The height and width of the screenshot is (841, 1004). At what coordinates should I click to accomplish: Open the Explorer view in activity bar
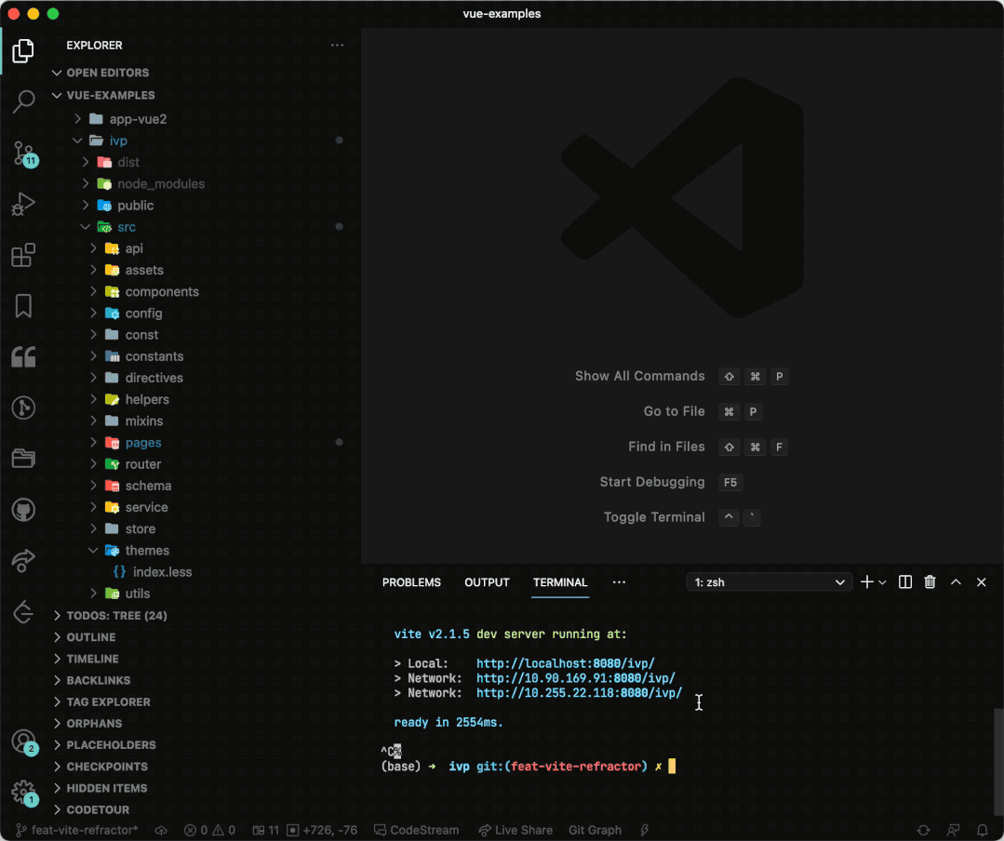tap(23, 51)
